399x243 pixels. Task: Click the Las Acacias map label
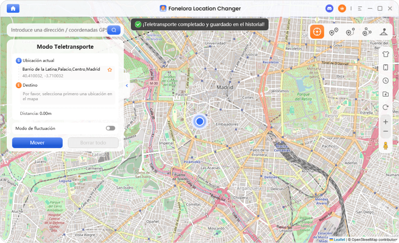pyautogui.click(x=210, y=168)
